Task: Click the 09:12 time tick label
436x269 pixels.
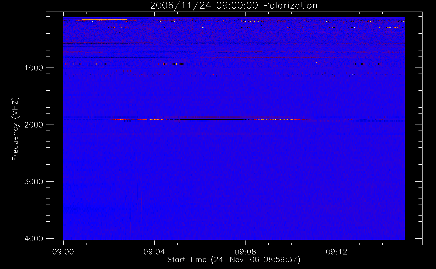Action: click(x=337, y=252)
